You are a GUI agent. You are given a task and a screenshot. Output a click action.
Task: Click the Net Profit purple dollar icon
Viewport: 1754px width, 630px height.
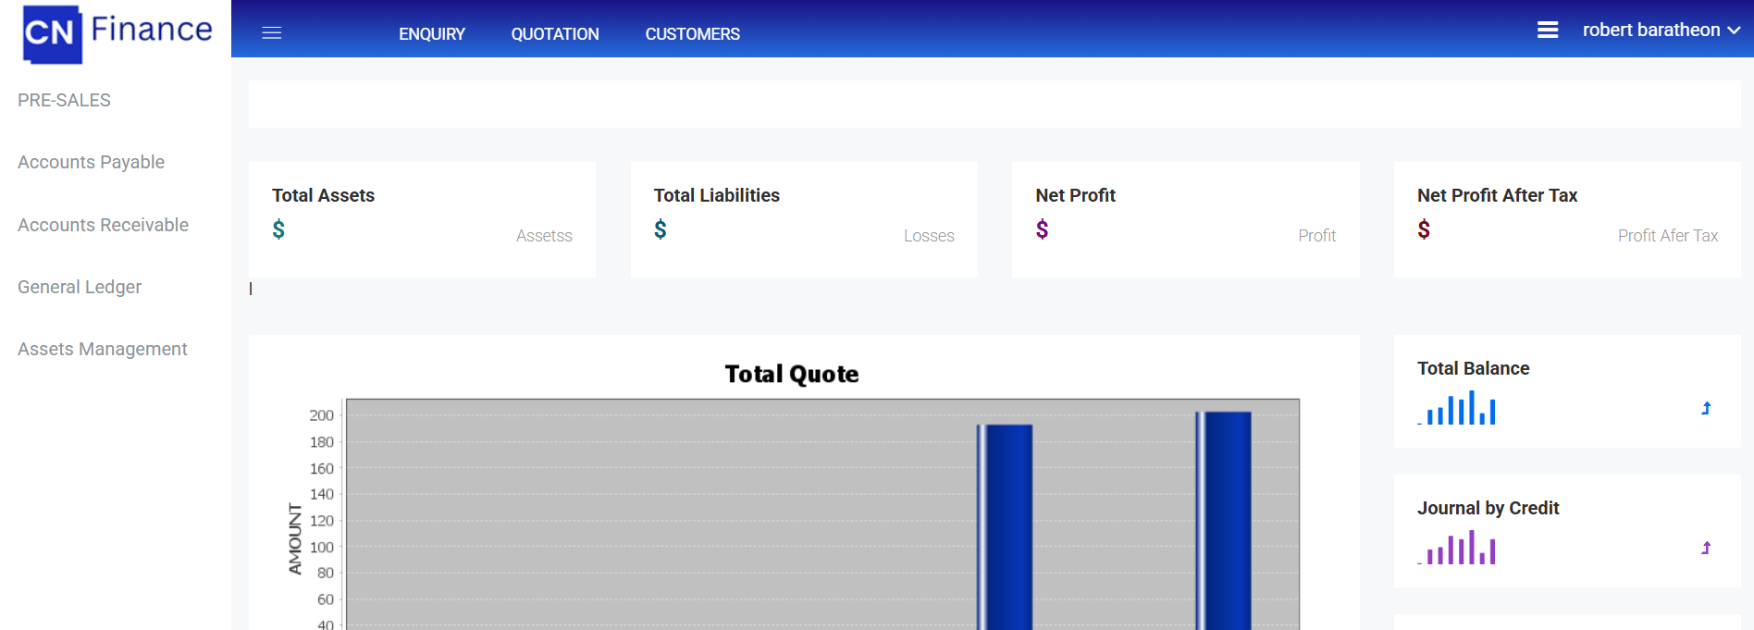click(1043, 229)
